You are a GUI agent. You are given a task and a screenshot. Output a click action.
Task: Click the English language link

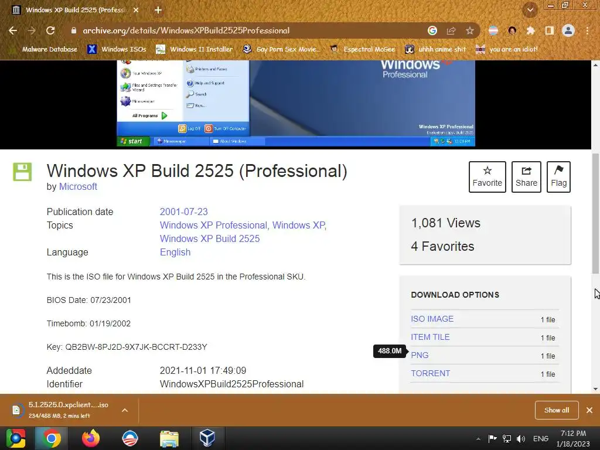(175, 252)
